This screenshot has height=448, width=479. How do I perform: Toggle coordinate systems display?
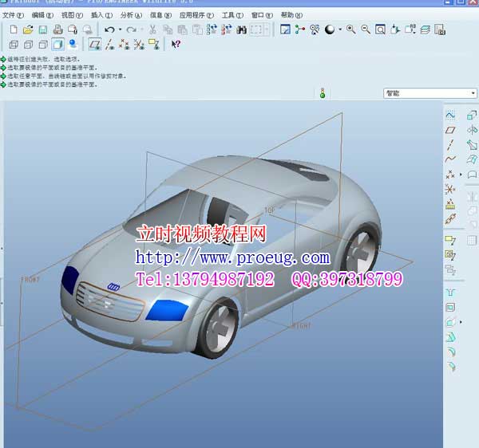(x=139, y=45)
